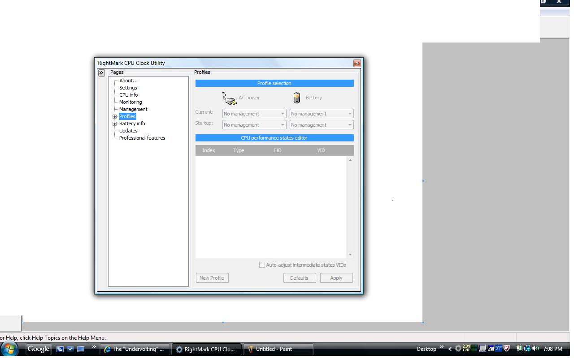
Task: Click the Battery icon in Profile selection
Action: [x=297, y=98]
